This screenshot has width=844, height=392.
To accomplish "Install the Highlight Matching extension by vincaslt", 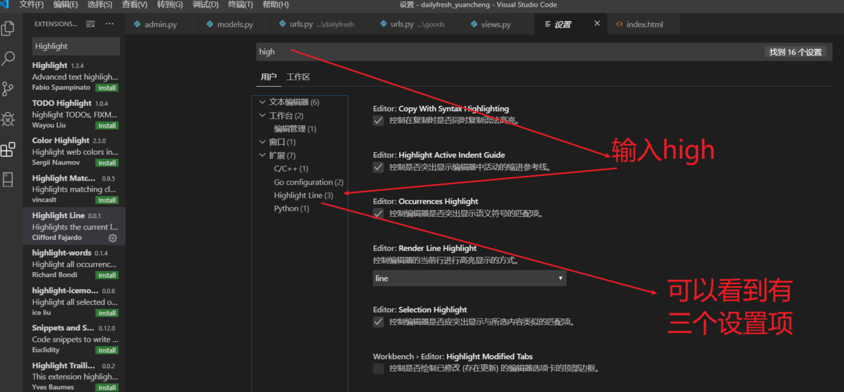I will coord(107,200).
